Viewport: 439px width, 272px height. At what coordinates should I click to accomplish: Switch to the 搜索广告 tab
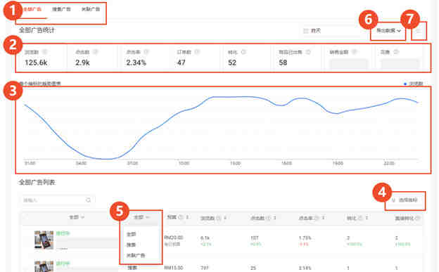pos(61,9)
